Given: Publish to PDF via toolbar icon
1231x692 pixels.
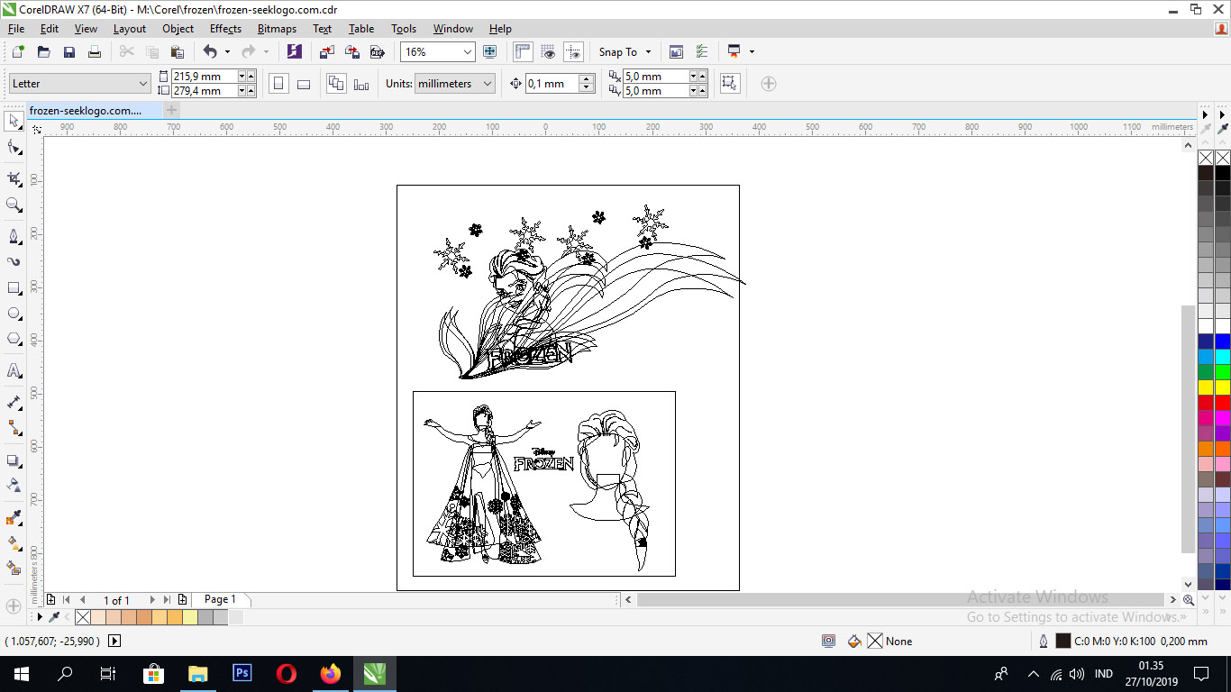Looking at the screenshot, I should click(x=378, y=52).
